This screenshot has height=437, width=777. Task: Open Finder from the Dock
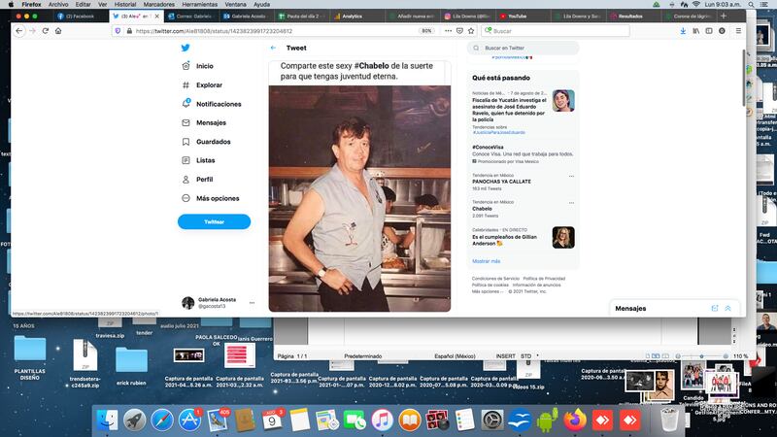pos(107,420)
